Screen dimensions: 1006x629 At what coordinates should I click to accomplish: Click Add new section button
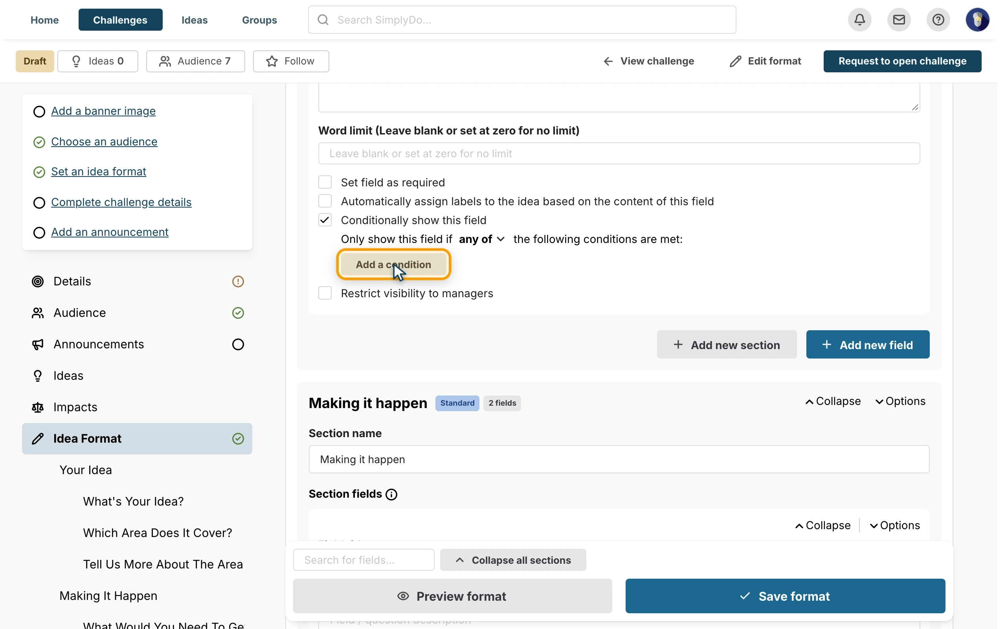(727, 344)
